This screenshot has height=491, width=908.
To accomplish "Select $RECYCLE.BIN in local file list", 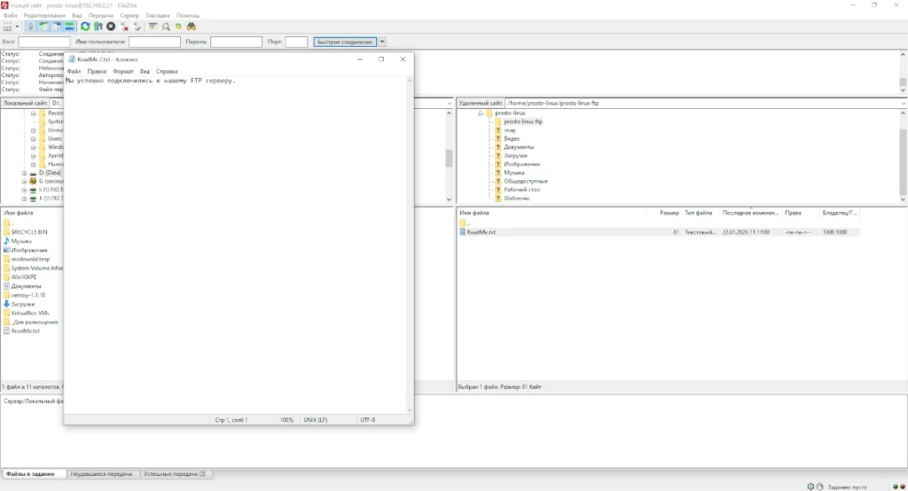I will click(x=29, y=232).
